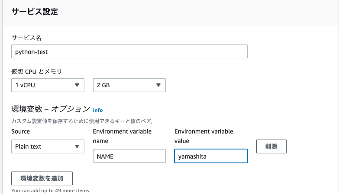Click the python-test service name field
339x194 pixels.
pos(129,51)
